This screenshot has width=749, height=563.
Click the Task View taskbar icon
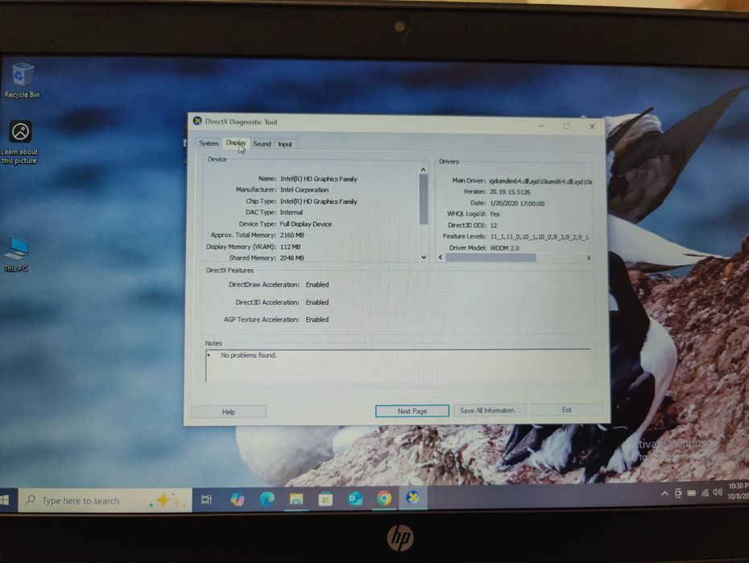[x=206, y=500]
